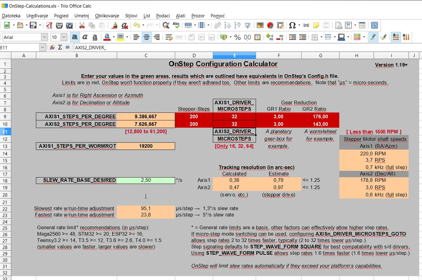Viewport: 422px width, 280px height.
Task: Apply yellow background color button
Action: pos(120,37)
